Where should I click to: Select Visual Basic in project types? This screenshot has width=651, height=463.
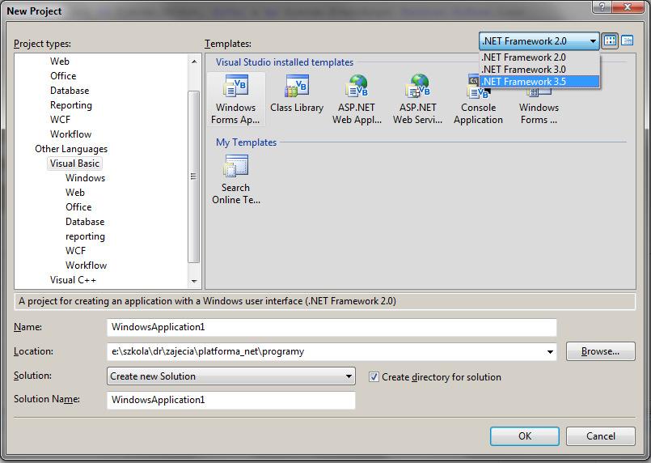click(x=74, y=164)
